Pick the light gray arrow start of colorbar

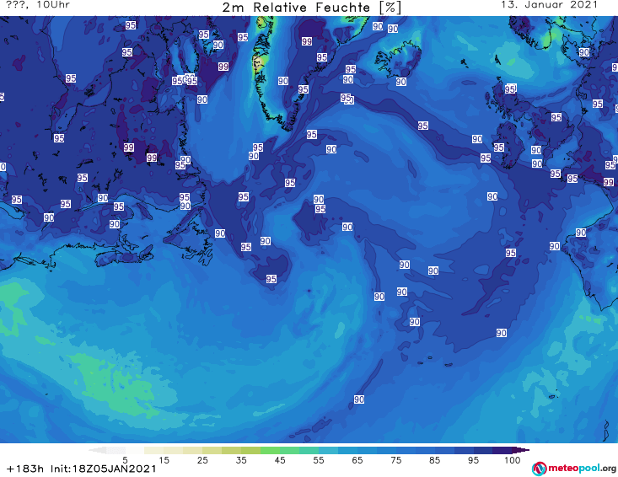[97, 450]
